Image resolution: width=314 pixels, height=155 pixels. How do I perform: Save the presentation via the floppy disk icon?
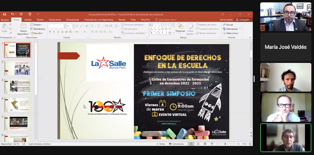pyautogui.click(x=5, y=14)
